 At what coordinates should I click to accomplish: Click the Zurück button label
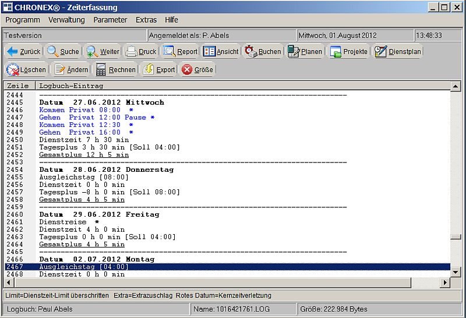tap(30, 52)
